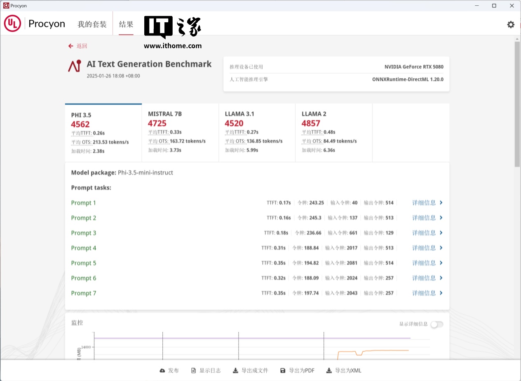Click the red back arrow icon
Viewport: 521px width, 381px height.
tap(71, 46)
